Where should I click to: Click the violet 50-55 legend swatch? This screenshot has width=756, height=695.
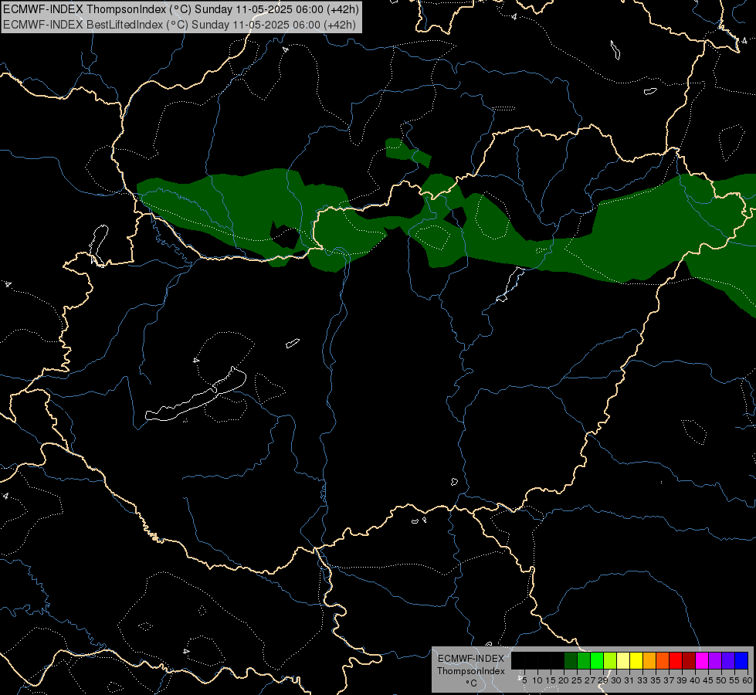728,661
